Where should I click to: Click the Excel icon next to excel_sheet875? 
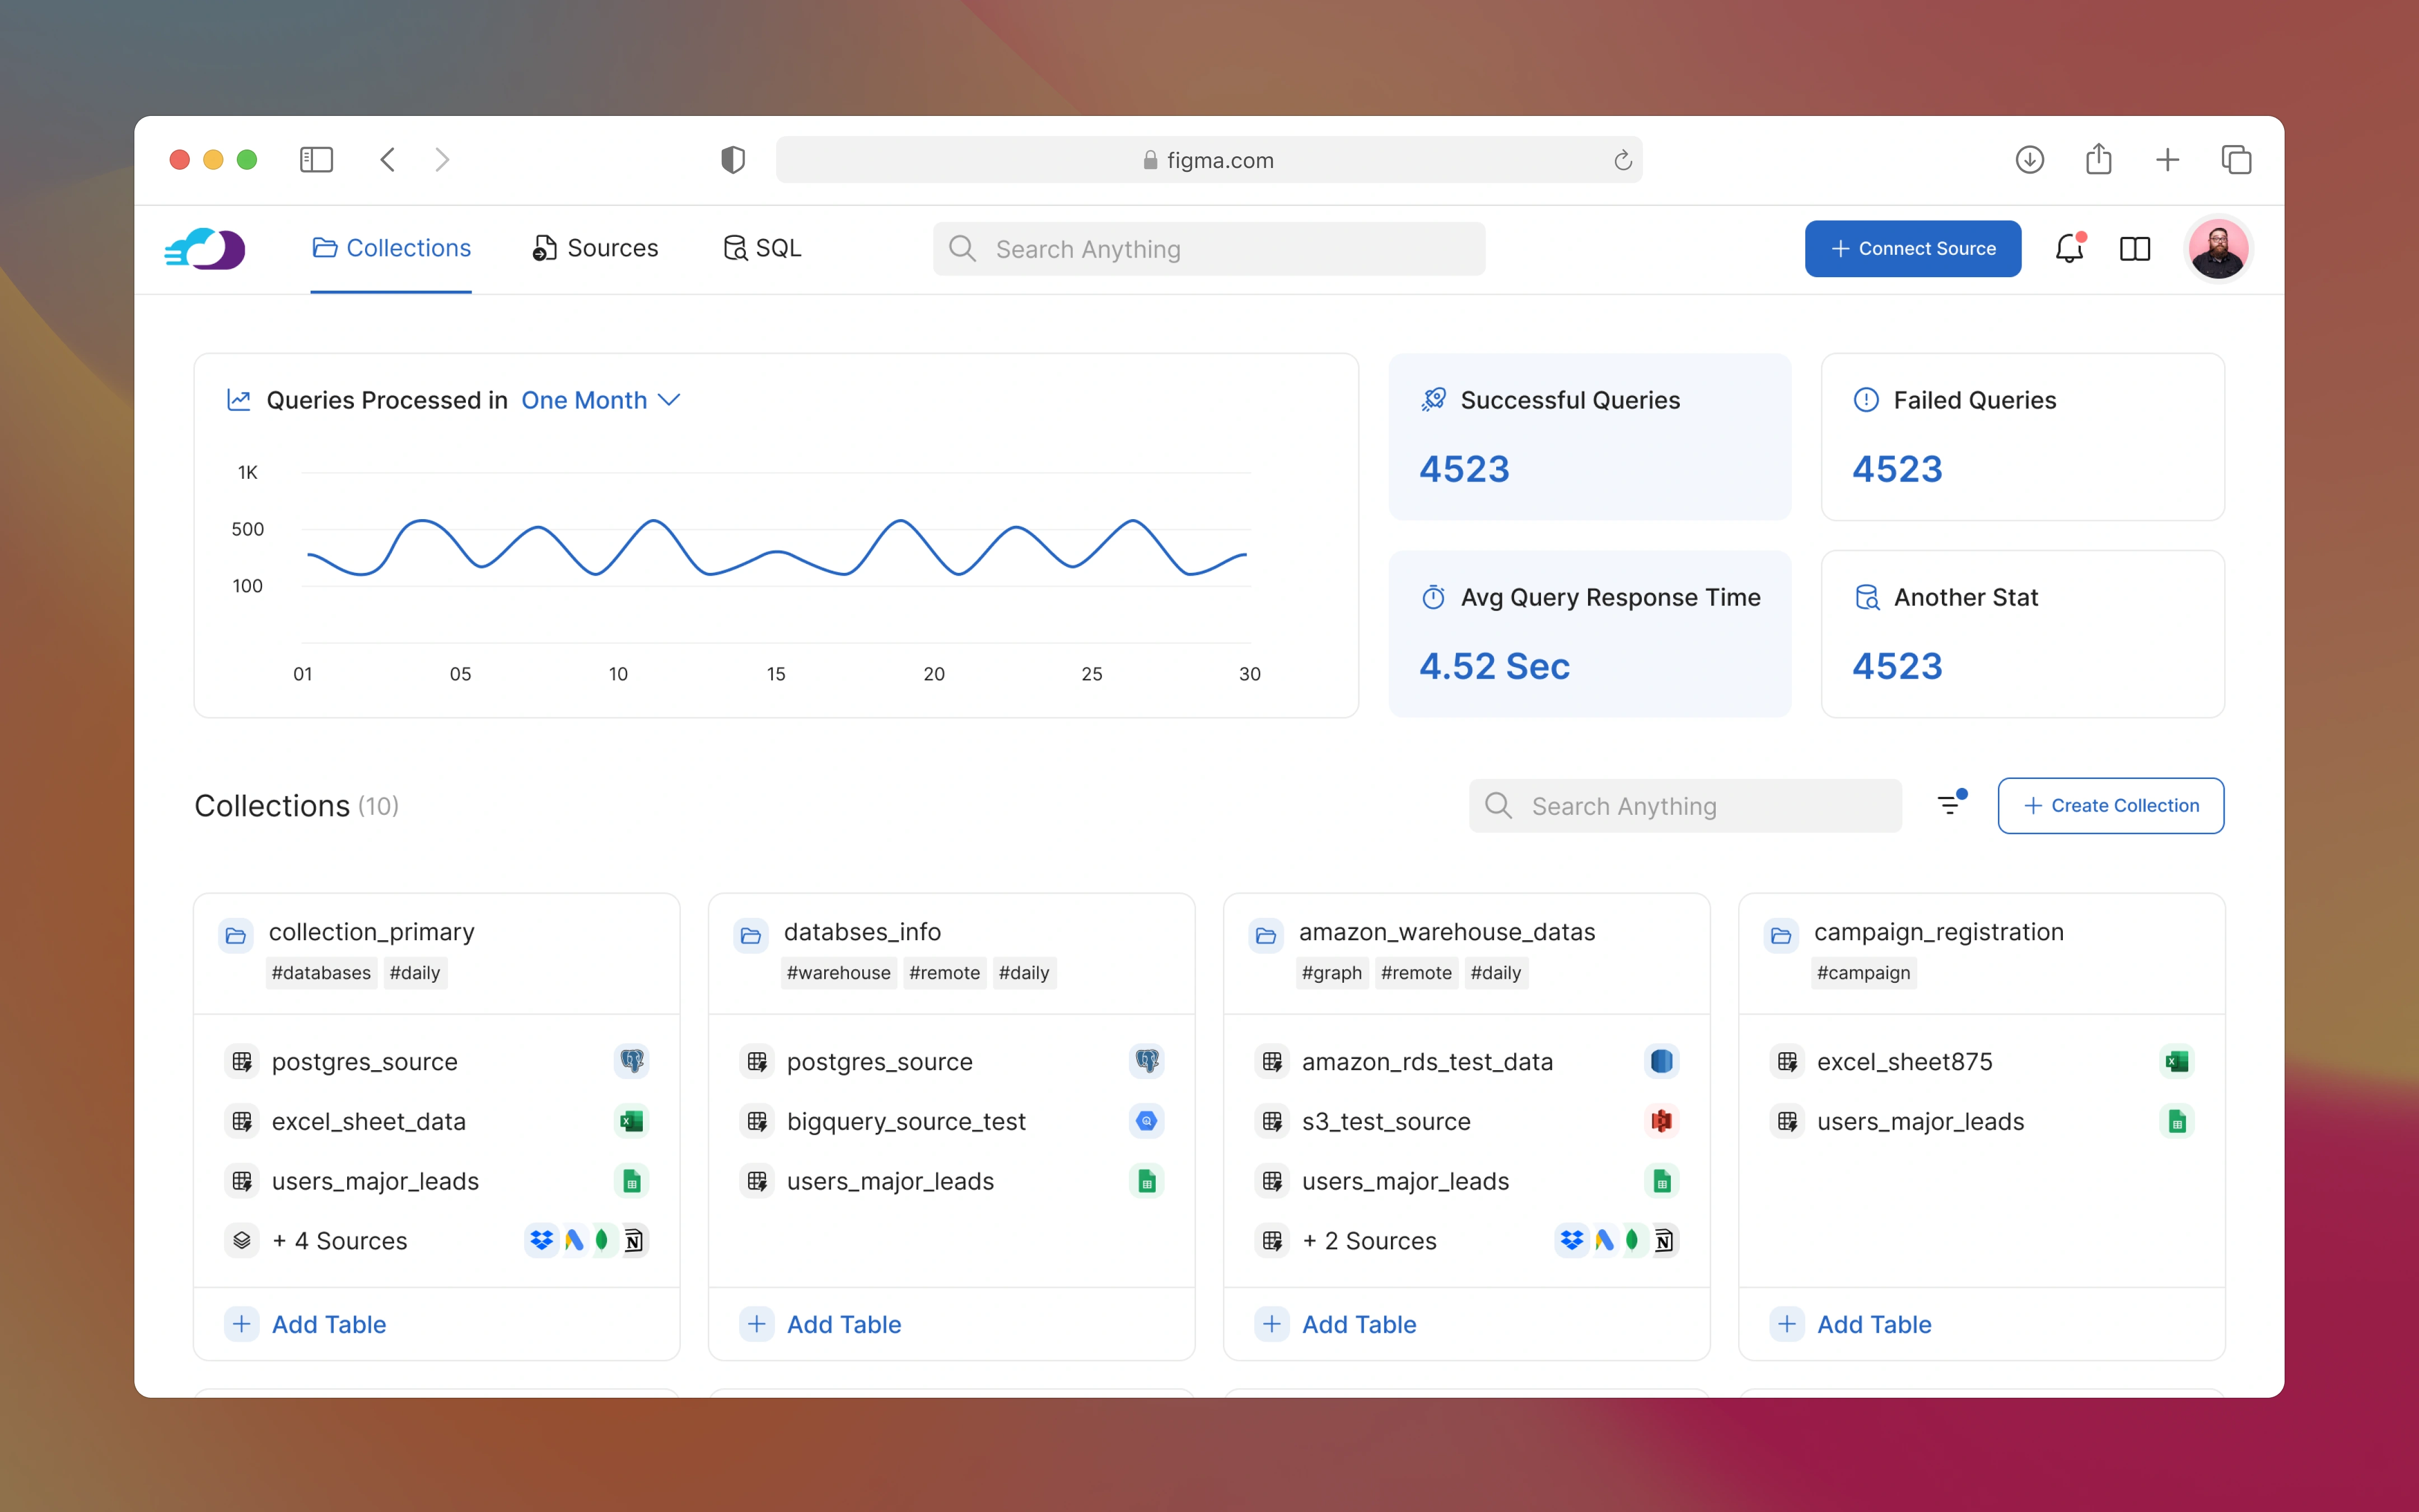2177,1061
